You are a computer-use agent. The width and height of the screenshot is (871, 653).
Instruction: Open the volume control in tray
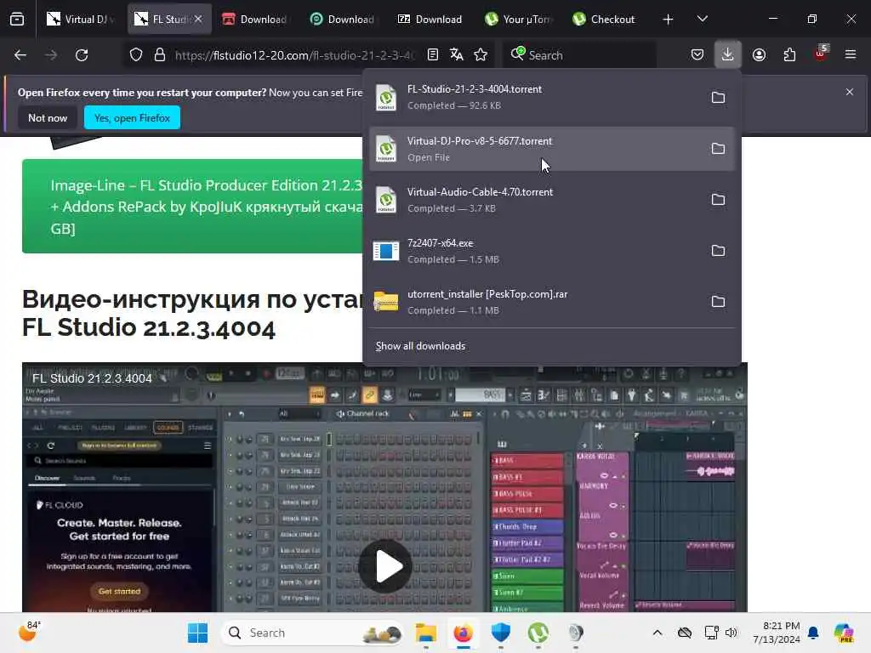[x=731, y=633]
